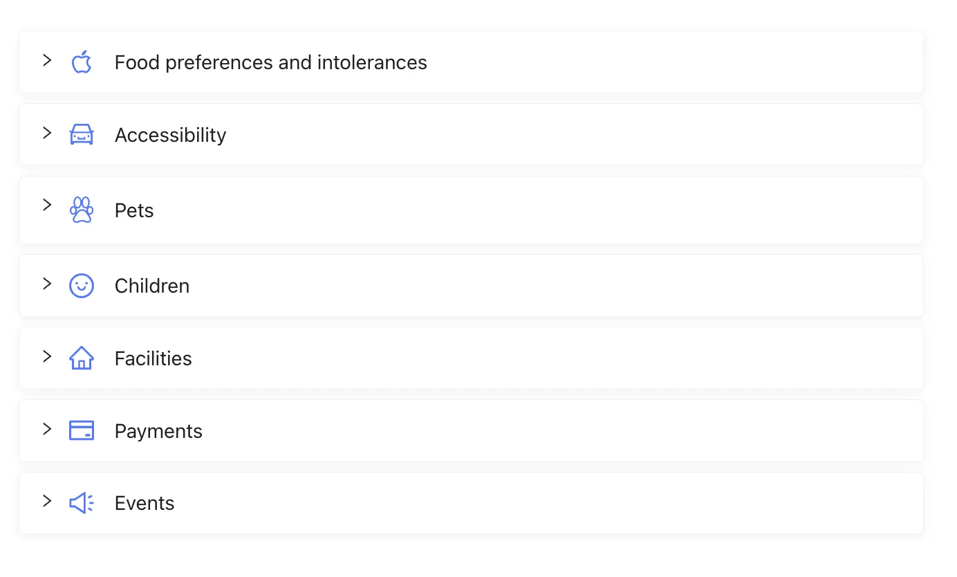The height and width of the screenshot is (577, 957).
Task: Select the Payments heading text
Action: [x=158, y=431]
